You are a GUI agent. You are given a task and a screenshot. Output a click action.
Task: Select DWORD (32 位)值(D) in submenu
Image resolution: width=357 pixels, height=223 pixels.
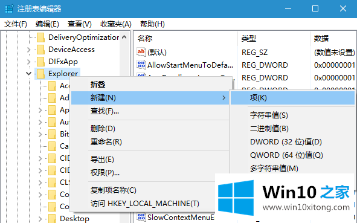coord(293,142)
